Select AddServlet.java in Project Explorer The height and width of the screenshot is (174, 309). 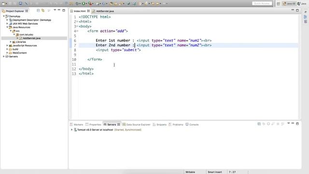coord(31,38)
